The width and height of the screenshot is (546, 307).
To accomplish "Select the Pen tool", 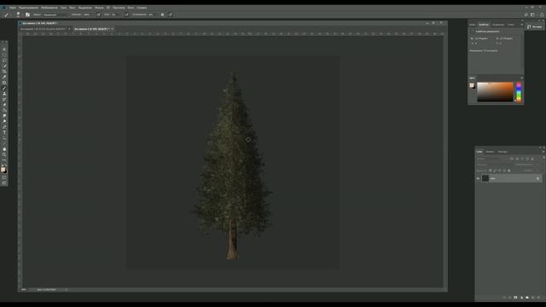I will (x=4, y=127).
